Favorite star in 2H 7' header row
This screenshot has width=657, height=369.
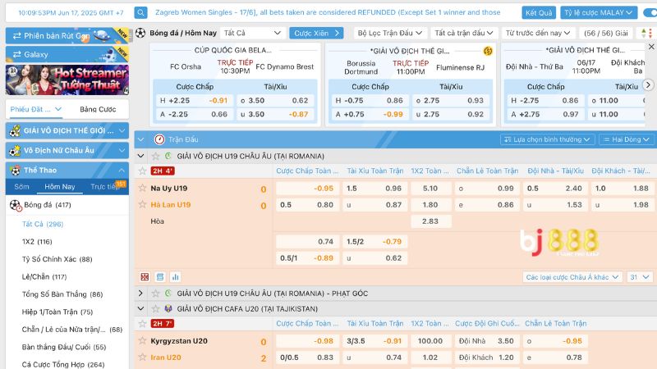click(x=142, y=323)
